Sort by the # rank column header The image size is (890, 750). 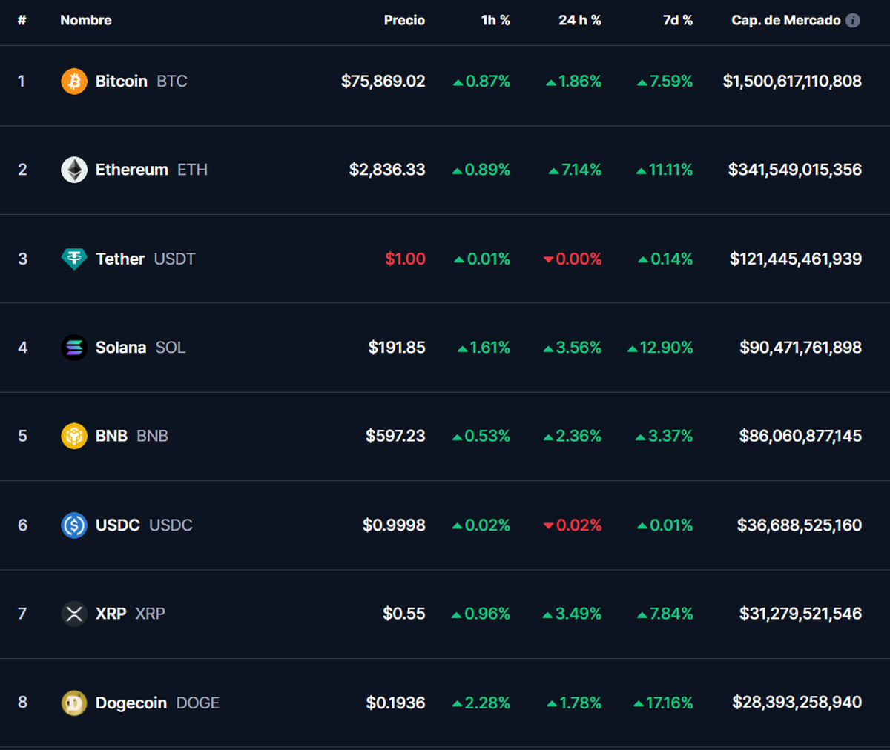22,21
